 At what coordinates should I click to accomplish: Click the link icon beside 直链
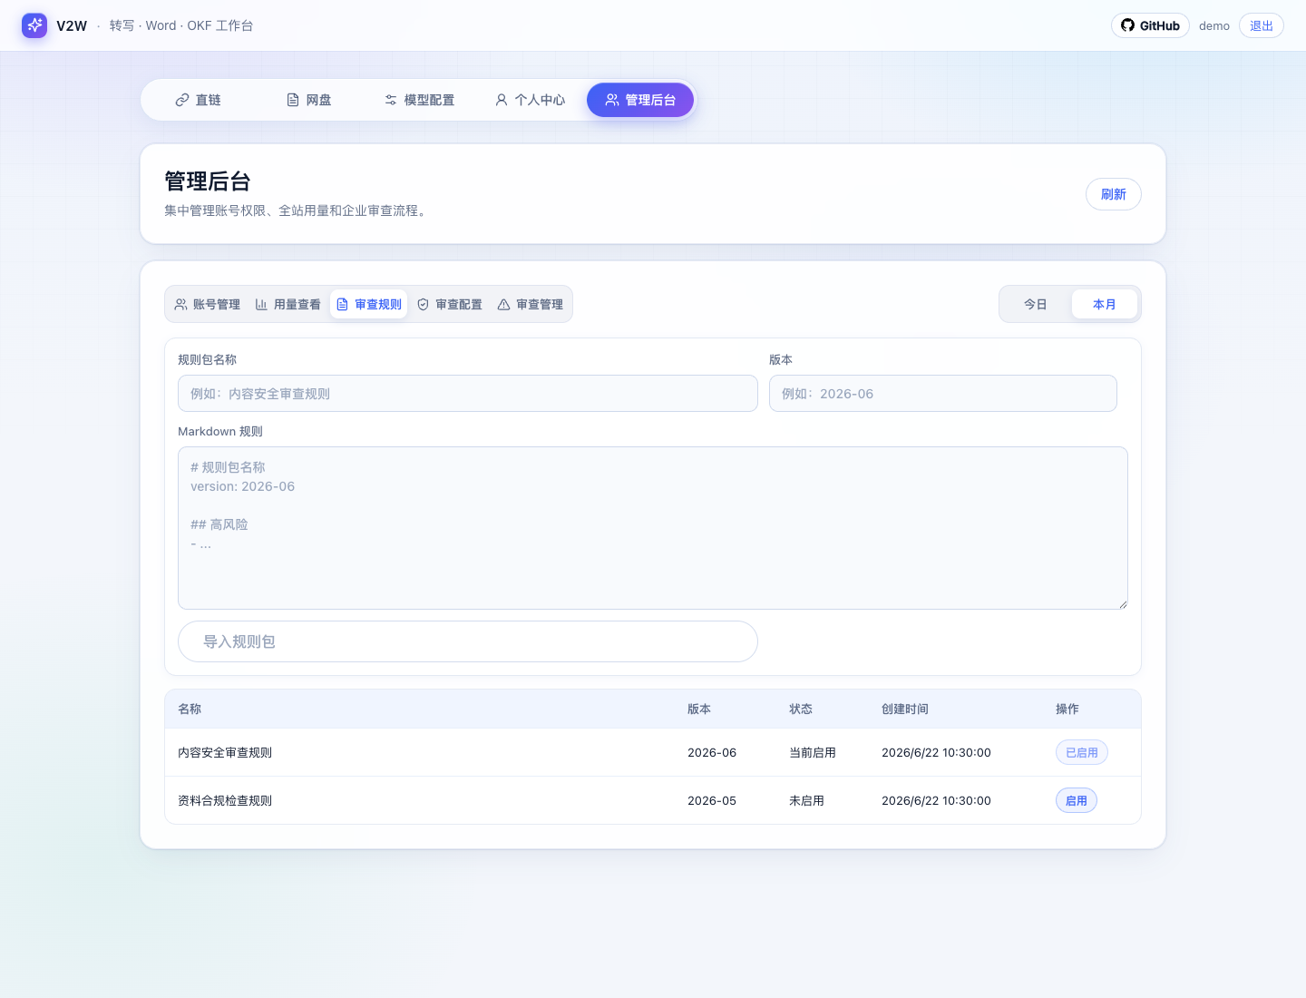pos(182,100)
